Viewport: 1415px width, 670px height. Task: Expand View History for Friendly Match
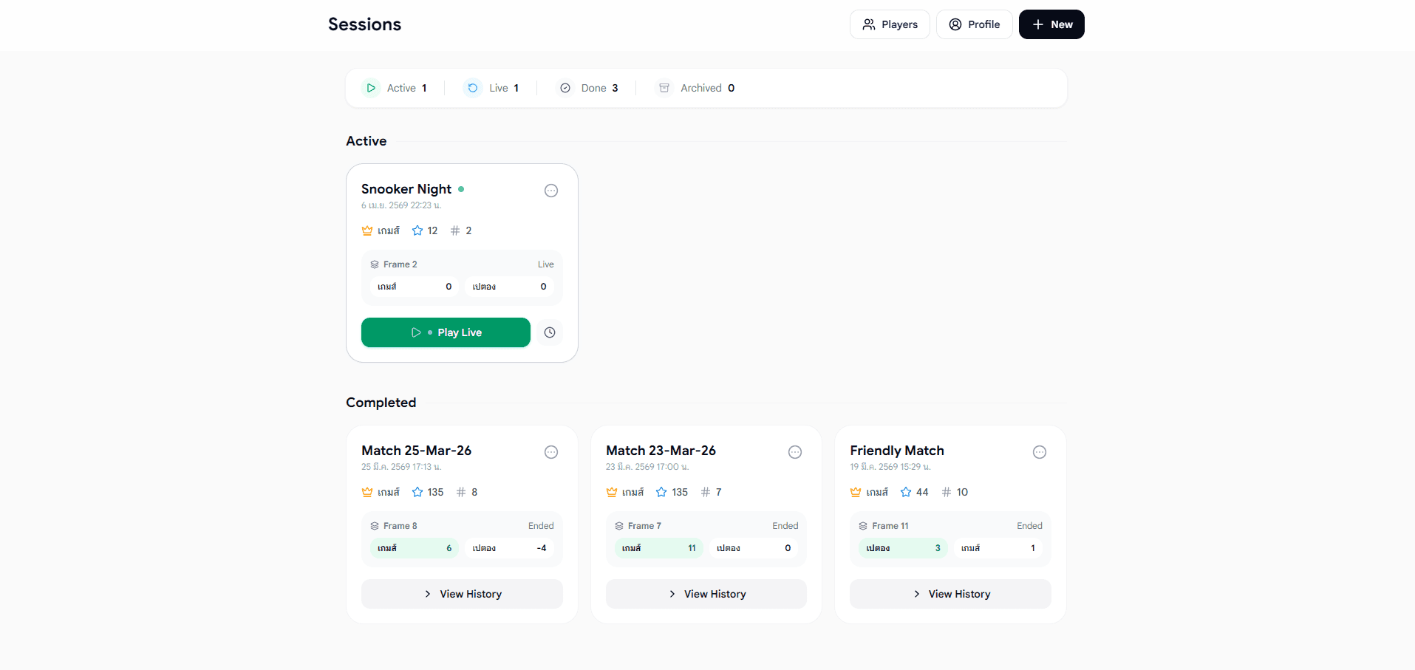tap(950, 594)
